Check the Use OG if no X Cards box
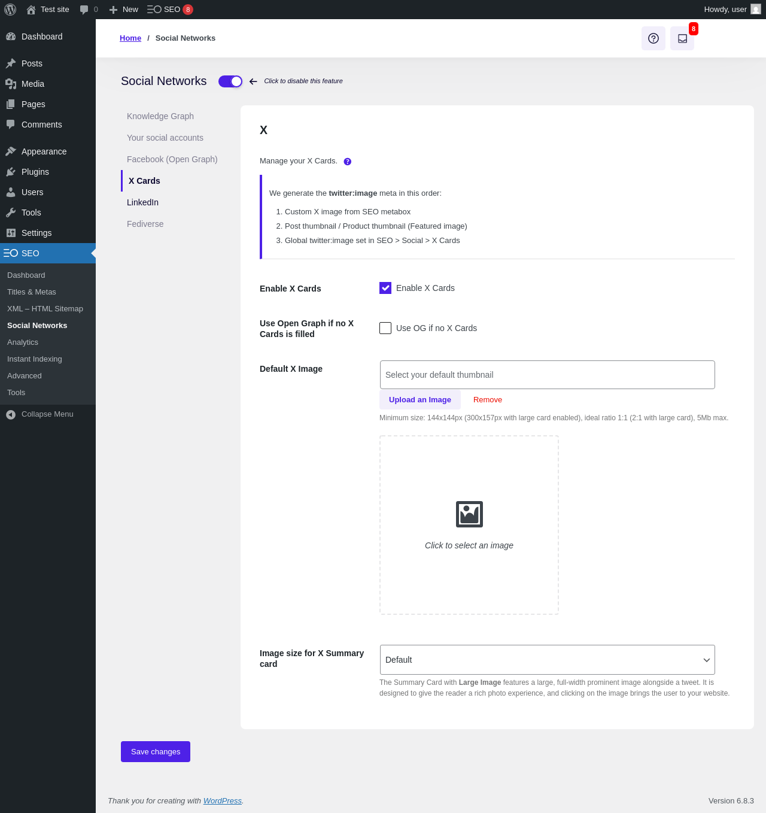The height and width of the screenshot is (813, 766). tap(385, 328)
